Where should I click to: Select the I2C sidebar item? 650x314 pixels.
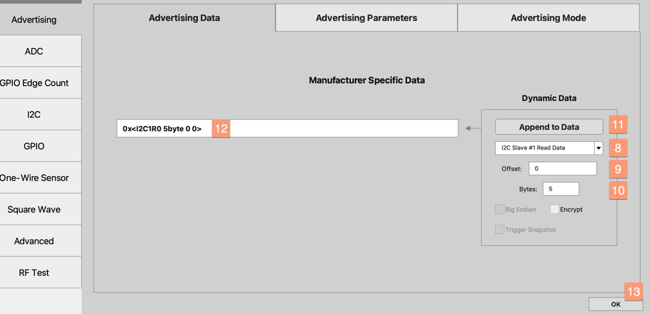[x=34, y=115]
